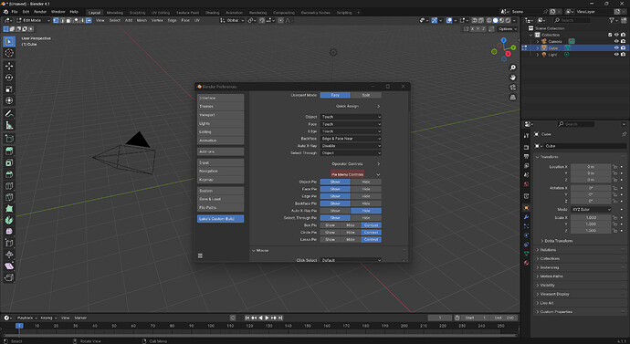Screen dimensions: 630x344
Task: Switch to the Sculpting workspace tab
Action: coord(137,13)
